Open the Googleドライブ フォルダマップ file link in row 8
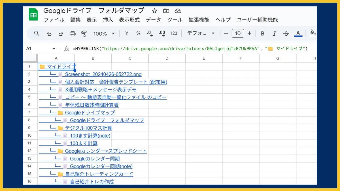 click(107, 120)
